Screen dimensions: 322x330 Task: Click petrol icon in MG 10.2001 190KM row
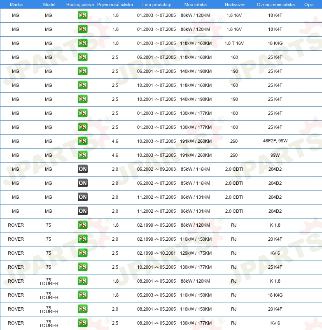click(82, 99)
